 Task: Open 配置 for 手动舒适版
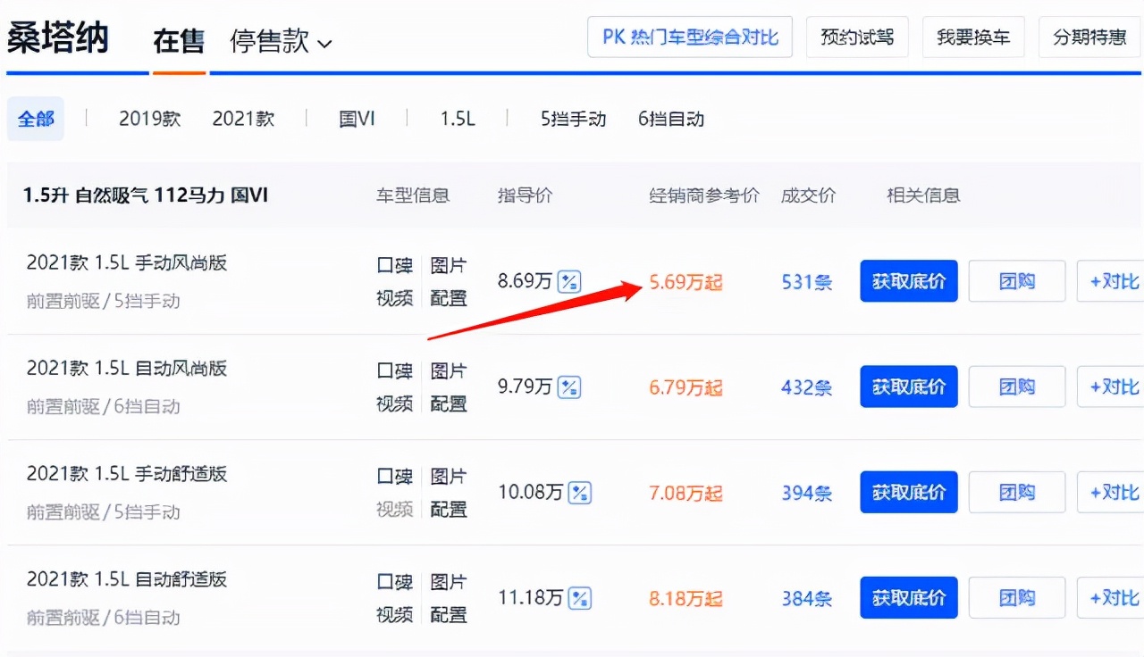click(449, 509)
